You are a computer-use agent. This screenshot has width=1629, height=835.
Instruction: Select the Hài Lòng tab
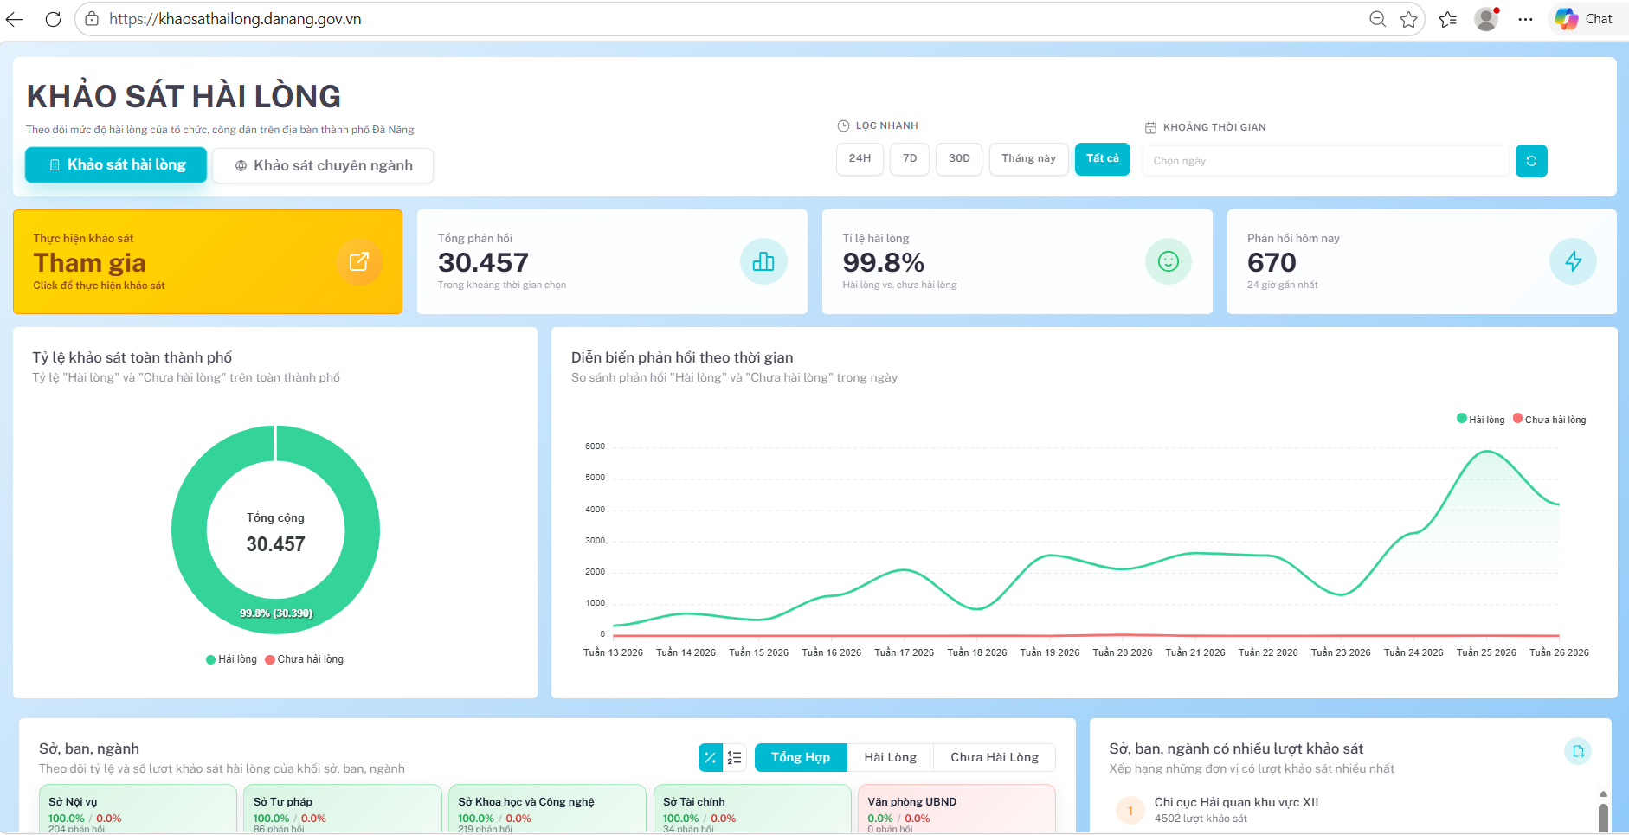tap(890, 757)
